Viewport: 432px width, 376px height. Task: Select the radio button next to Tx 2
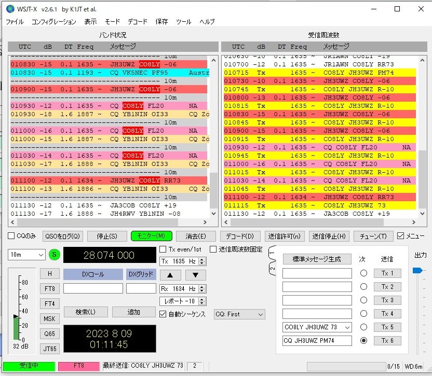coord(363,287)
